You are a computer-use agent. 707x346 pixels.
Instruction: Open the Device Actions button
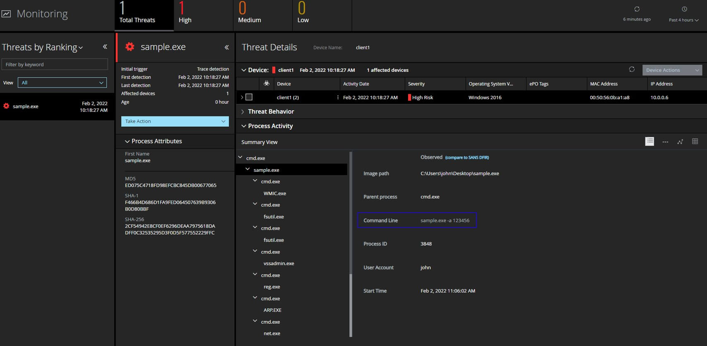[672, 70]
